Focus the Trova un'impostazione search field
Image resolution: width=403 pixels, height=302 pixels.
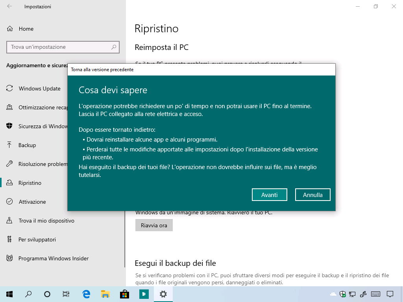click(63, 47)
